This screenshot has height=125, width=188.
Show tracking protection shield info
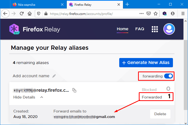click(39, 14)
